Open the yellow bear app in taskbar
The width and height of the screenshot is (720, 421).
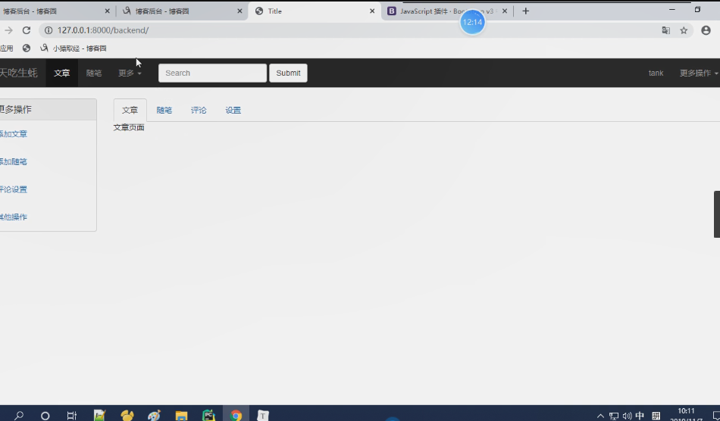point(127,416)
